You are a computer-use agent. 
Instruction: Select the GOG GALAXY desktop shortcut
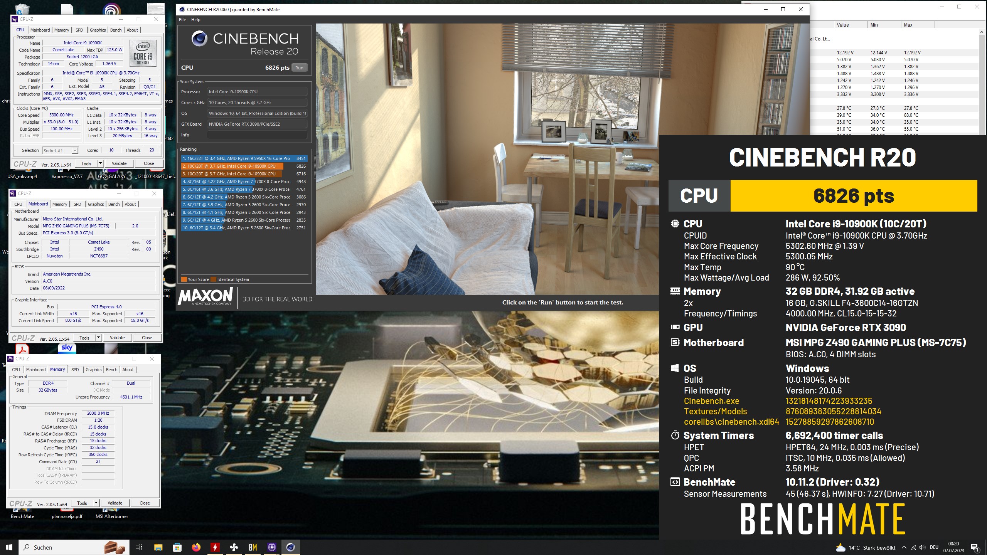coord(112,176)
